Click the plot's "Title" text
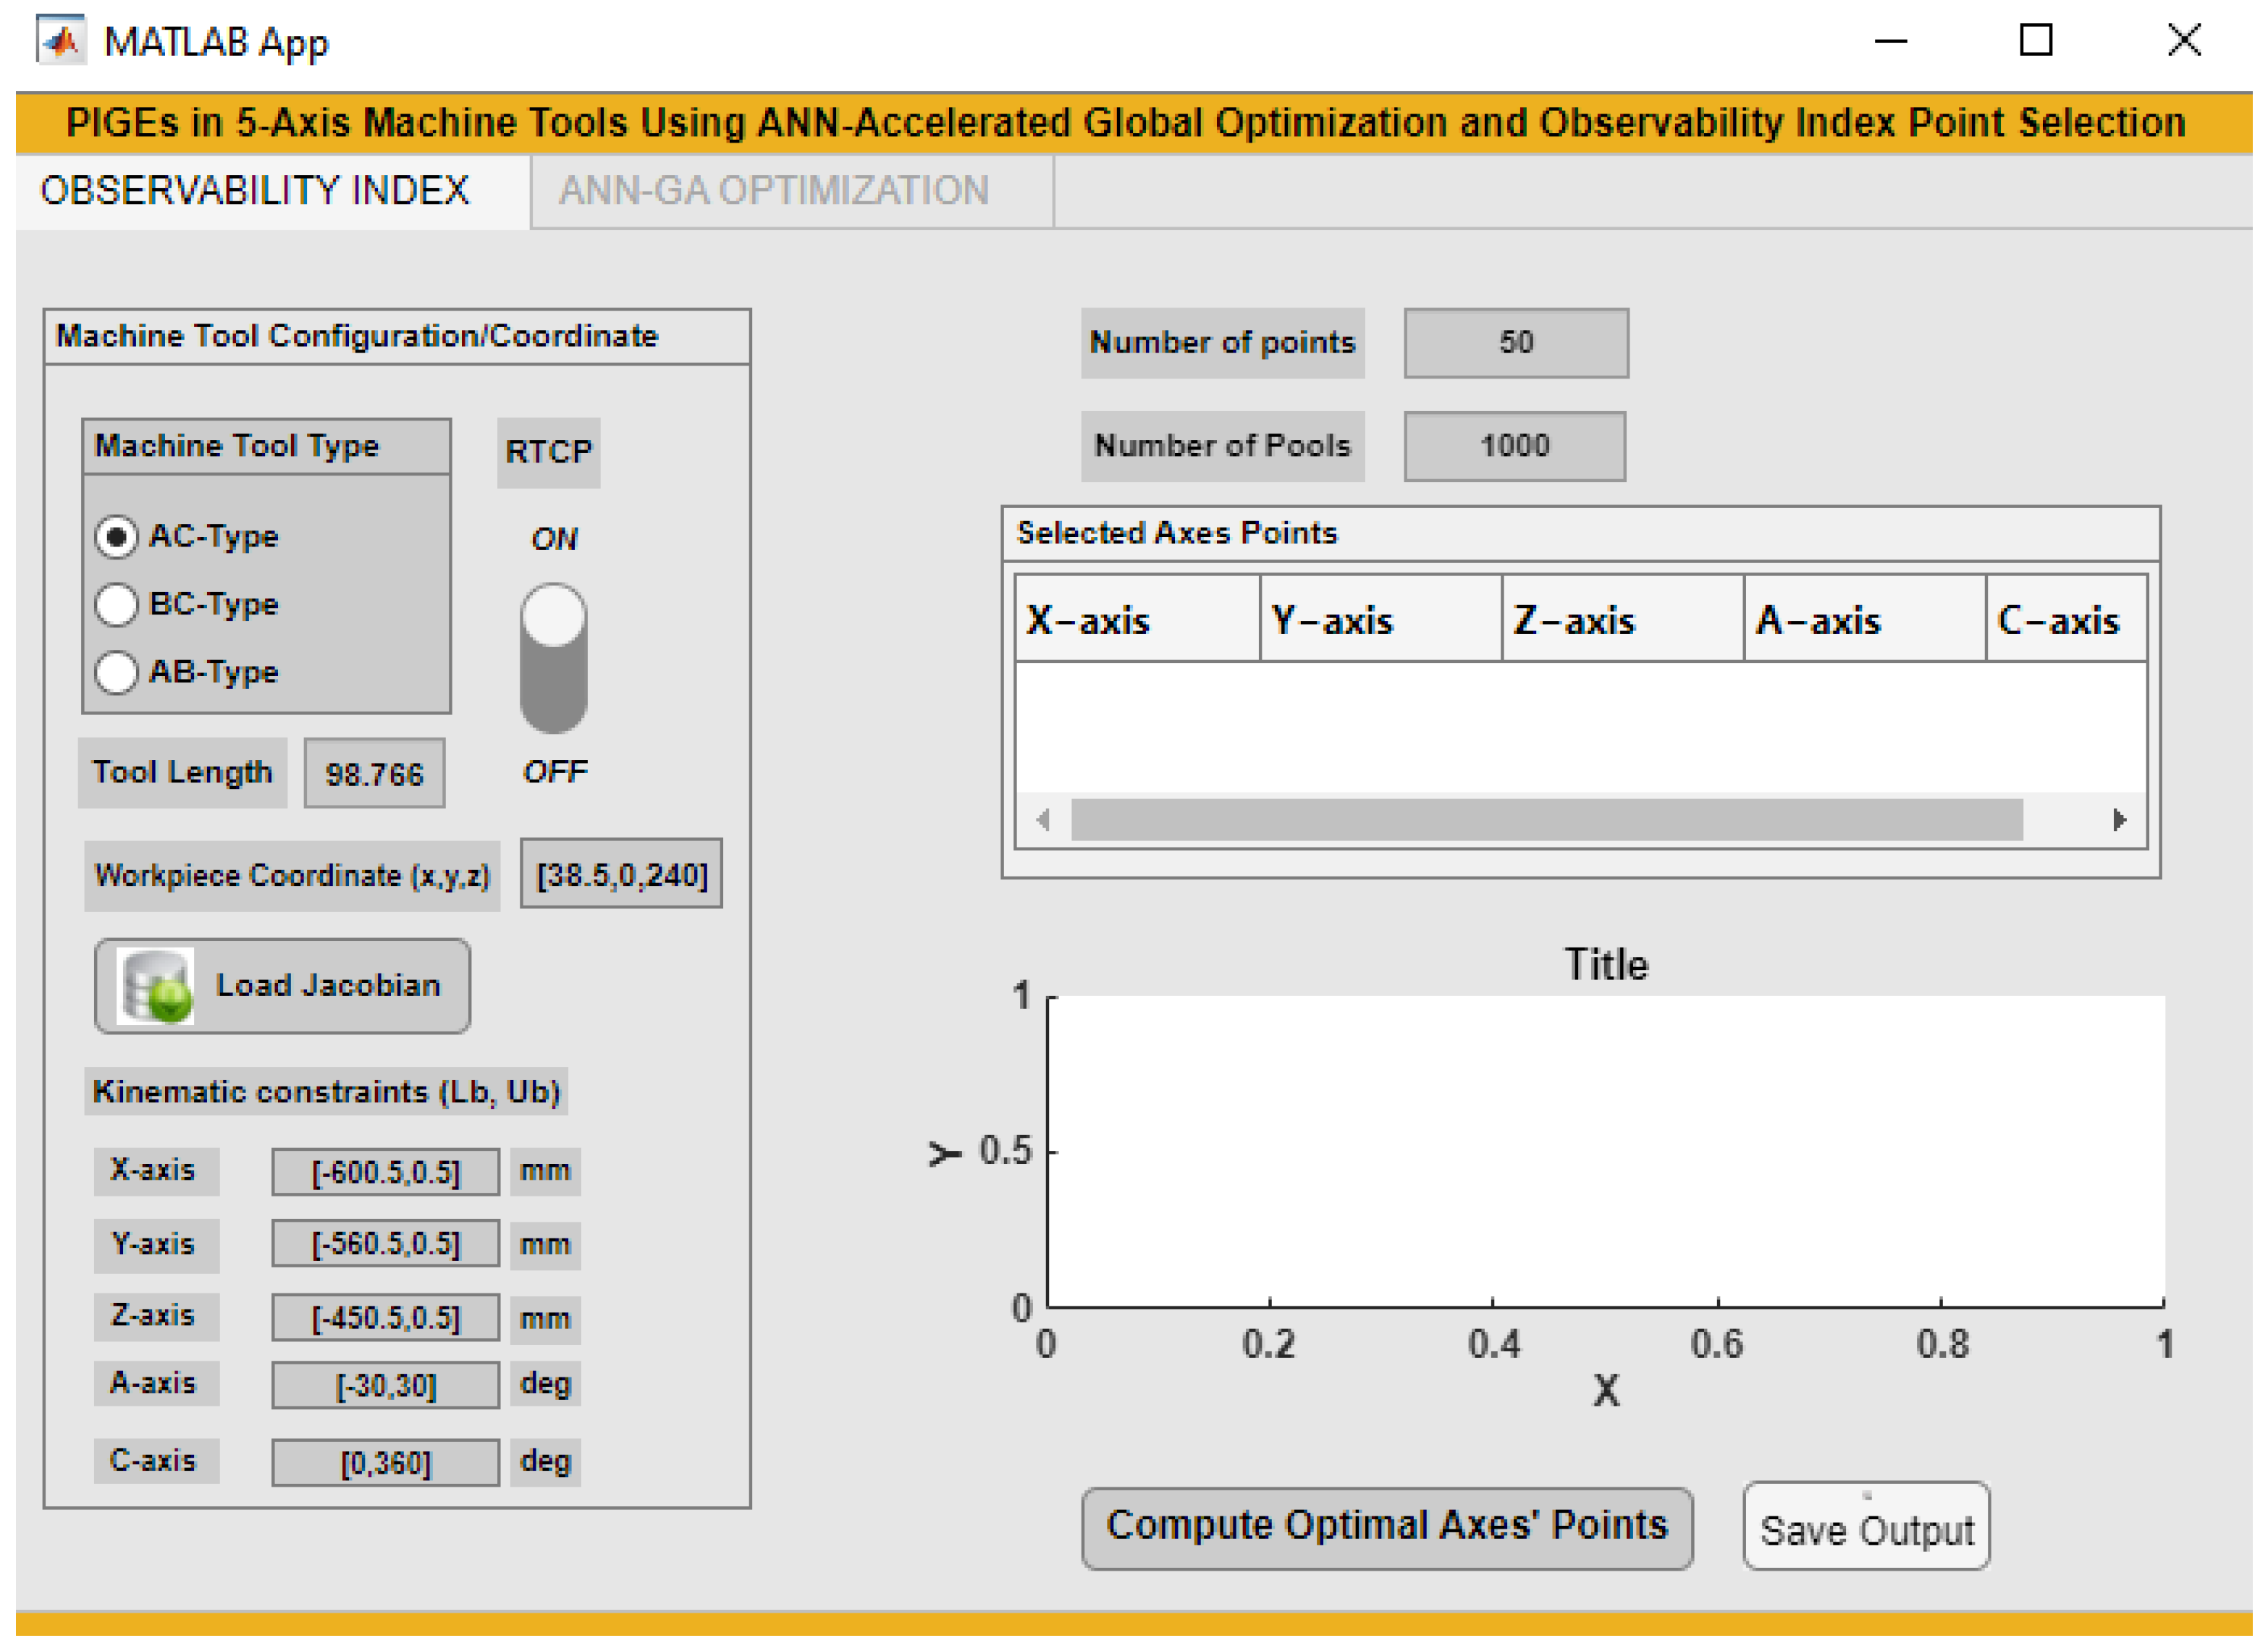This screenshot has width=2268, height=1651. pyautogui.click(x=1606, y=965)
